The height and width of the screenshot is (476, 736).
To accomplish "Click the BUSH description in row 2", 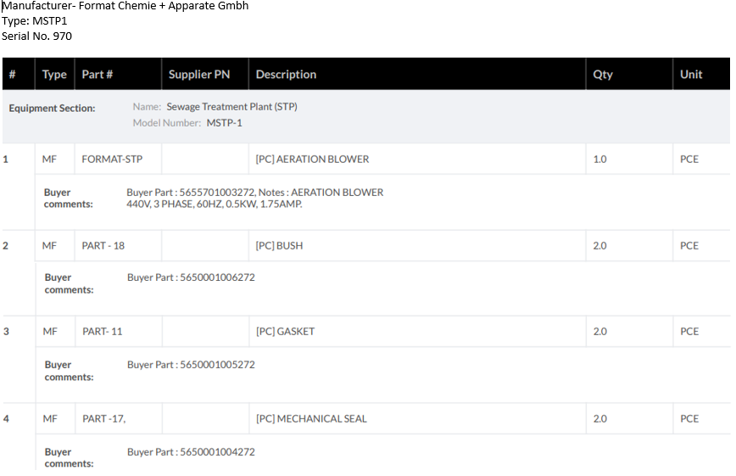I will click(x=279, y=246).
